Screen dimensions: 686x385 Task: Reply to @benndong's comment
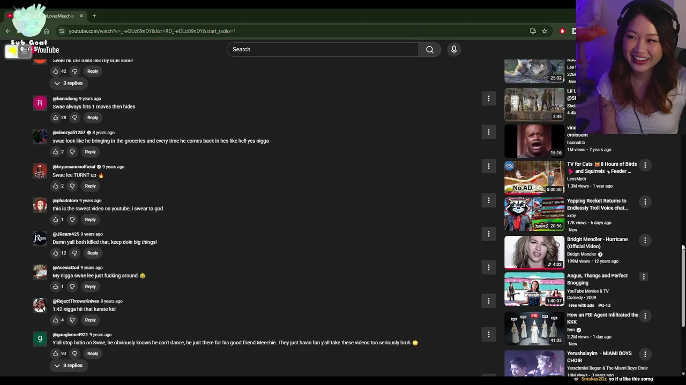coord(93,118)
